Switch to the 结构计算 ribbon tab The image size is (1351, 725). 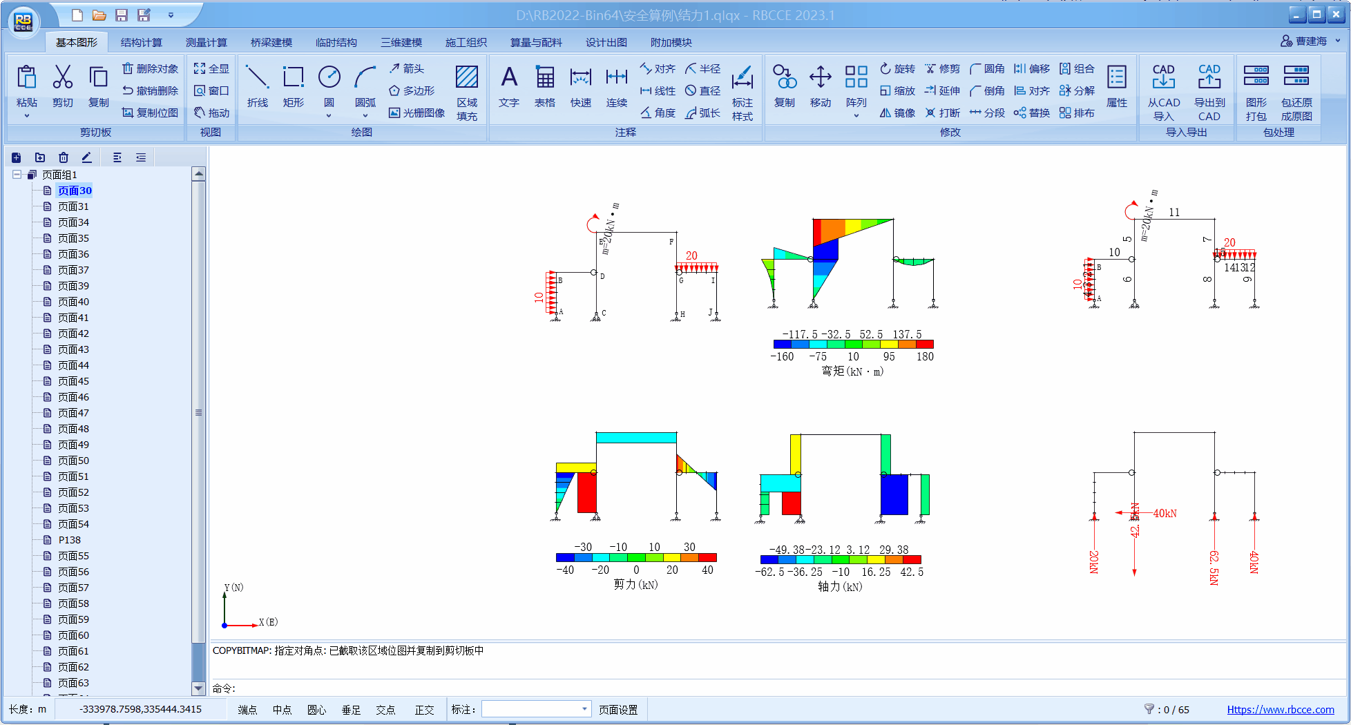click(x=141, y=42)
